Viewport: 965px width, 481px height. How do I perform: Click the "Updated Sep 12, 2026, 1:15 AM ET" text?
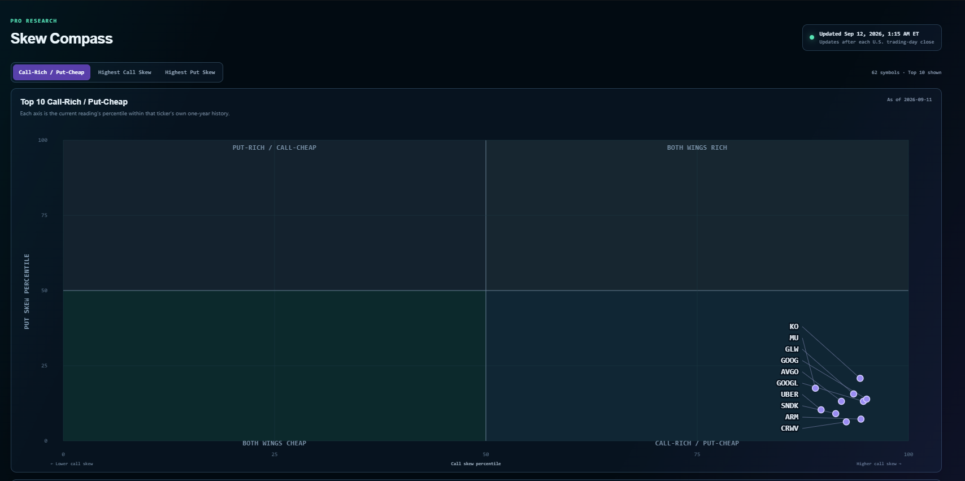click(869, 34)
